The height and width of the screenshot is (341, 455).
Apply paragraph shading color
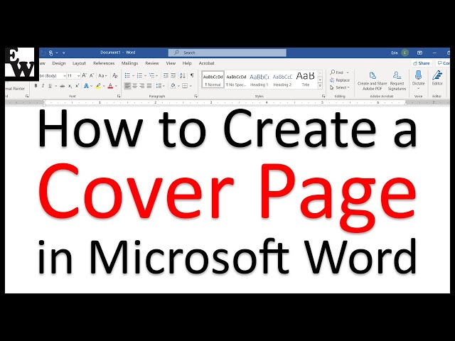pos(173,86)
